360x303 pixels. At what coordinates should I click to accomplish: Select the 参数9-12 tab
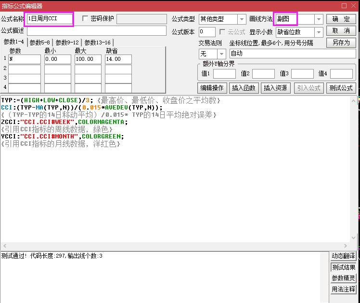(x=67, y=42)
